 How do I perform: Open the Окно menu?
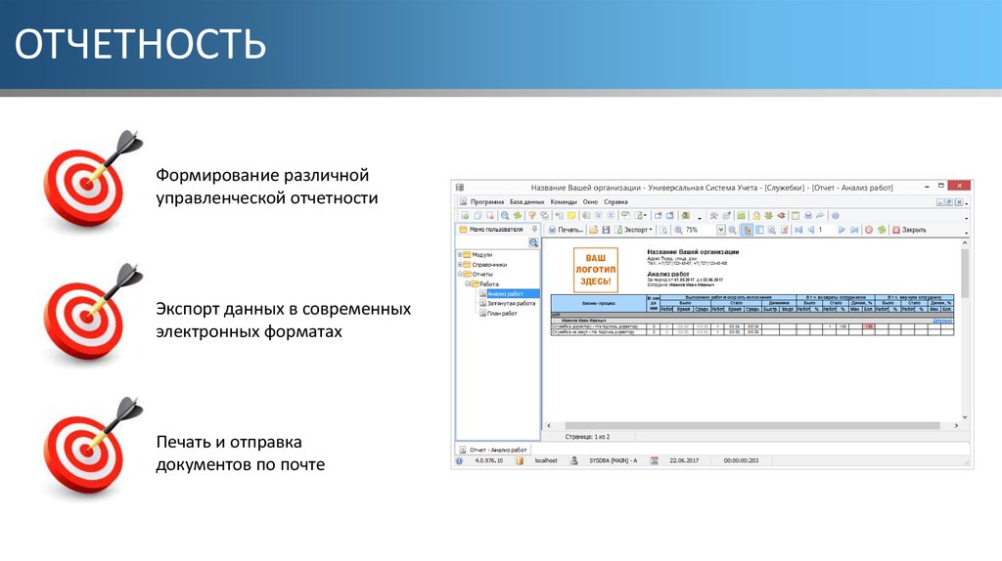coord(590,201)
